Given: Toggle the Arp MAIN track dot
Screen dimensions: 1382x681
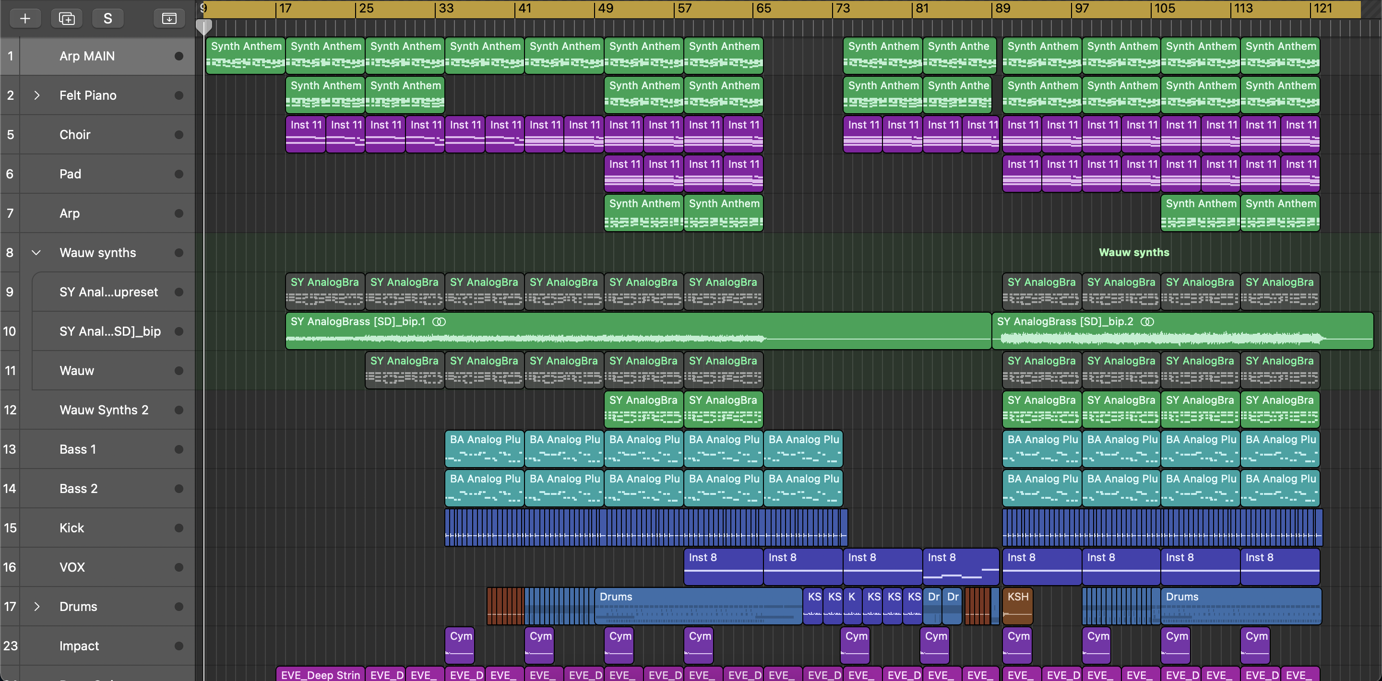Looking at the screenshot, I should pos(179,56).
